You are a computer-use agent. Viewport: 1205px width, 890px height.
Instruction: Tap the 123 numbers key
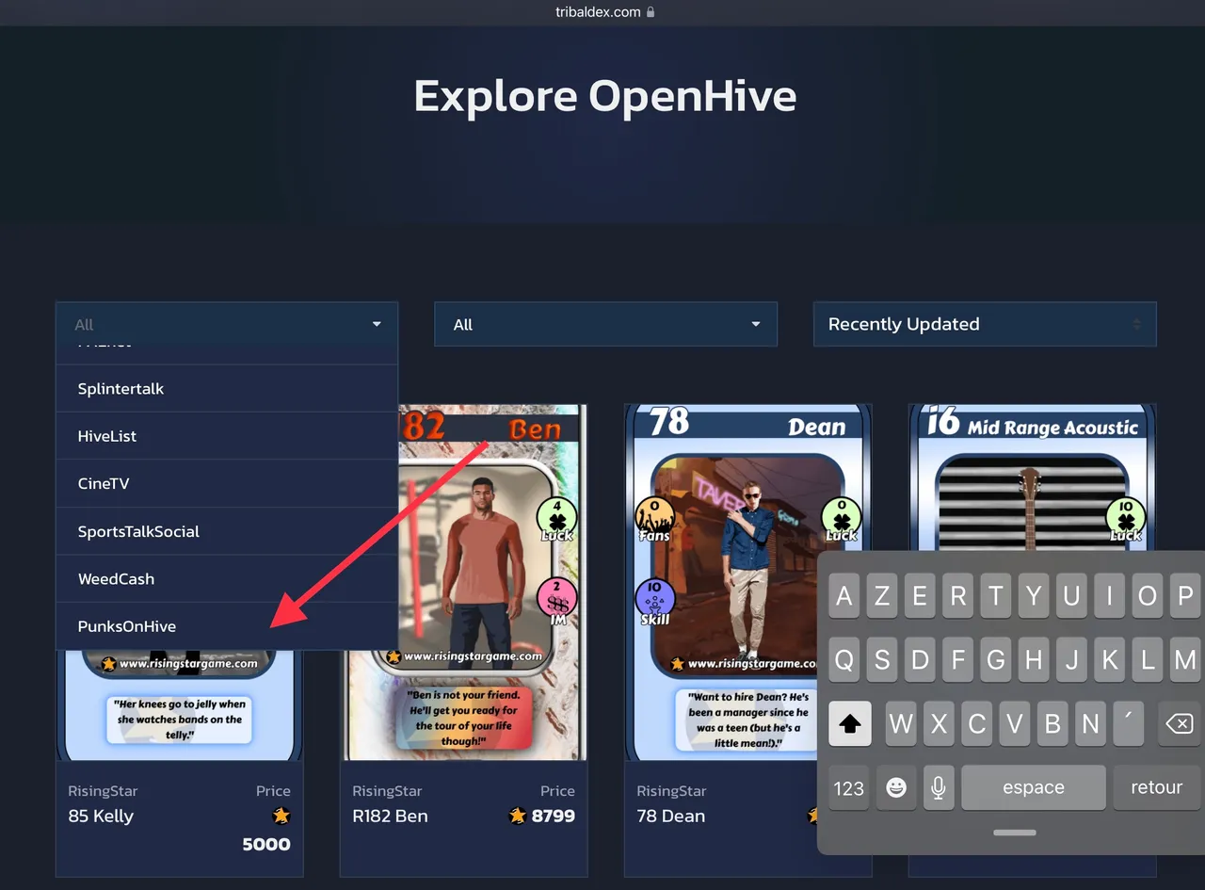(849, 787)
